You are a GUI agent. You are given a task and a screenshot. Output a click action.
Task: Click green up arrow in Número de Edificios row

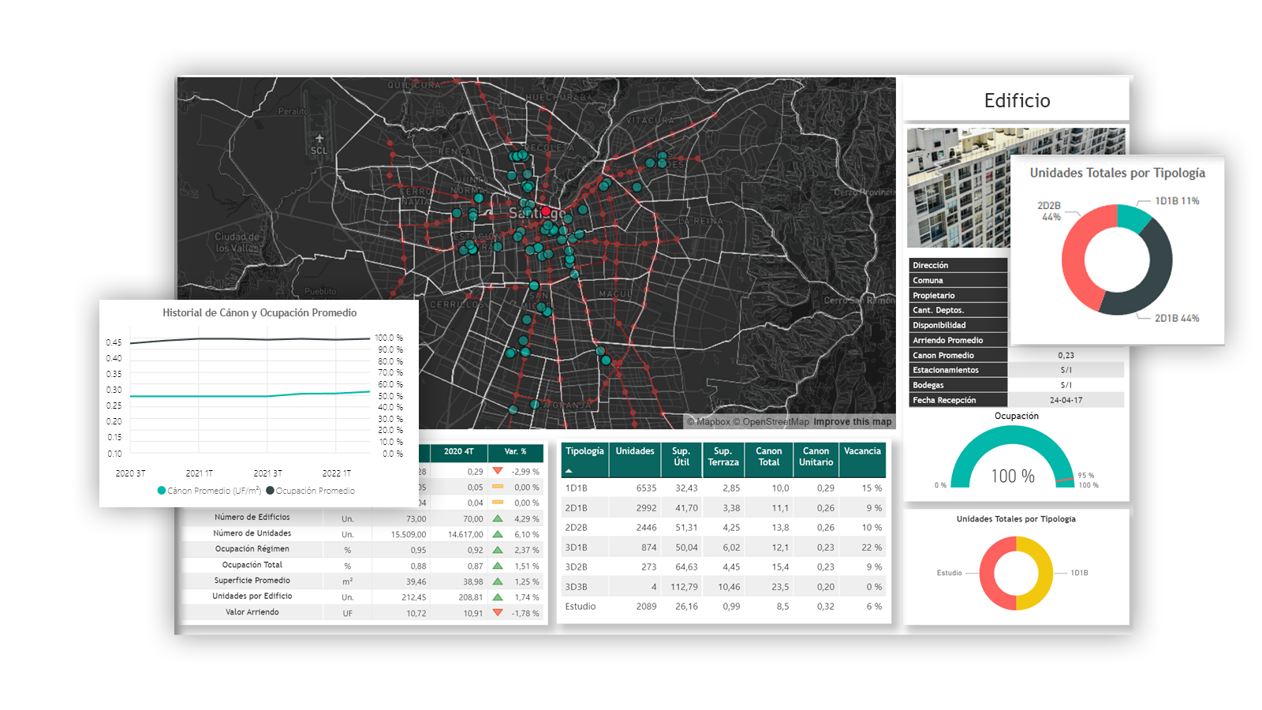coord(498,518)
